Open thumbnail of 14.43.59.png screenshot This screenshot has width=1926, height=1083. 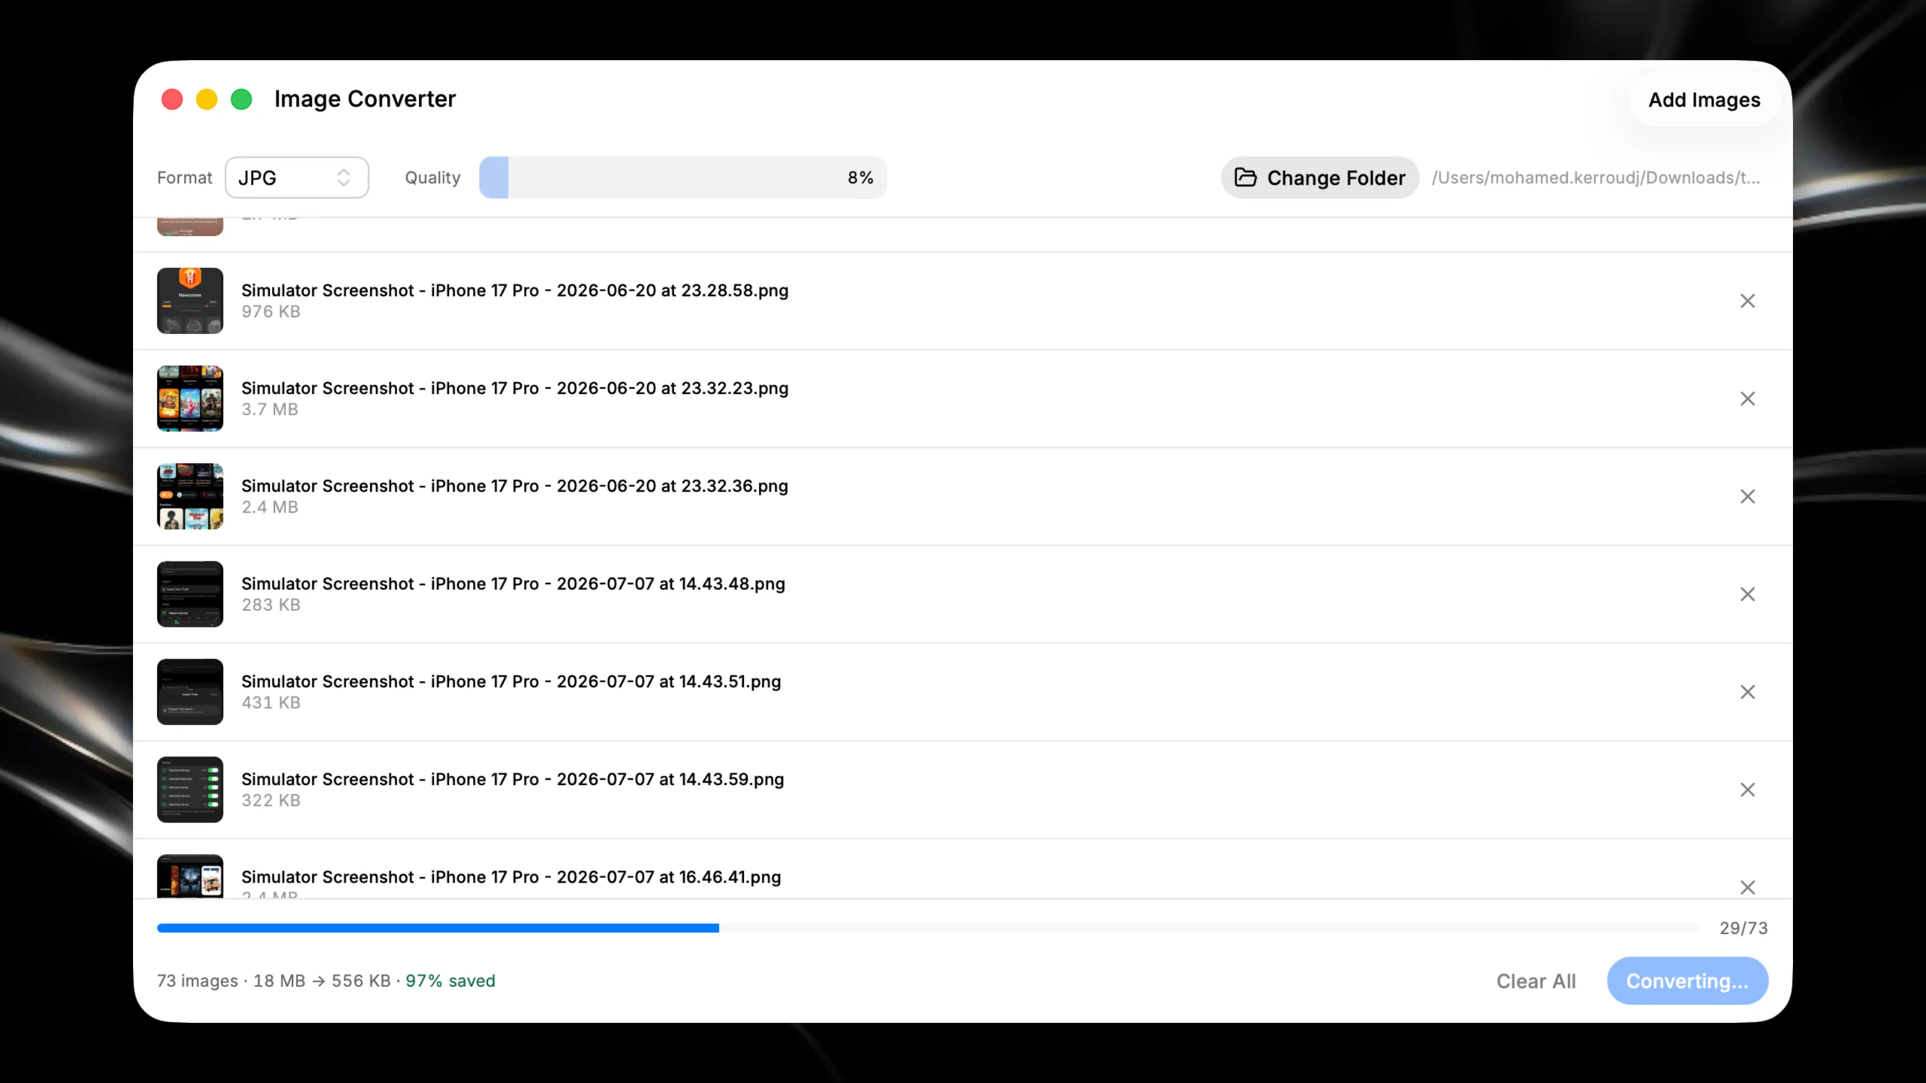coord(190,789)
